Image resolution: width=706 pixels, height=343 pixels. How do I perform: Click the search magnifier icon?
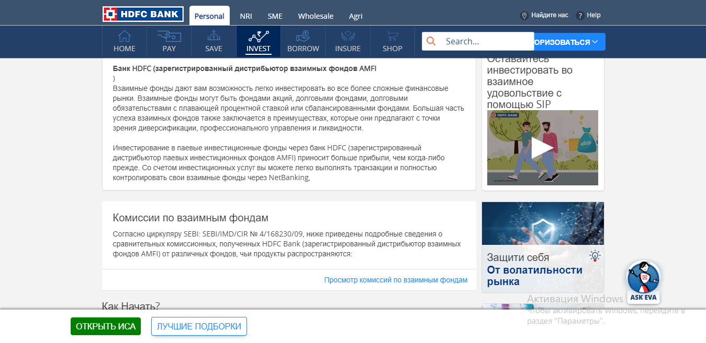(x=431, y=41)
